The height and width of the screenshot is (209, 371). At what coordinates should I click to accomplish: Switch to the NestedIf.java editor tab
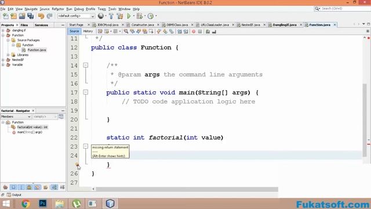(250, 24)
